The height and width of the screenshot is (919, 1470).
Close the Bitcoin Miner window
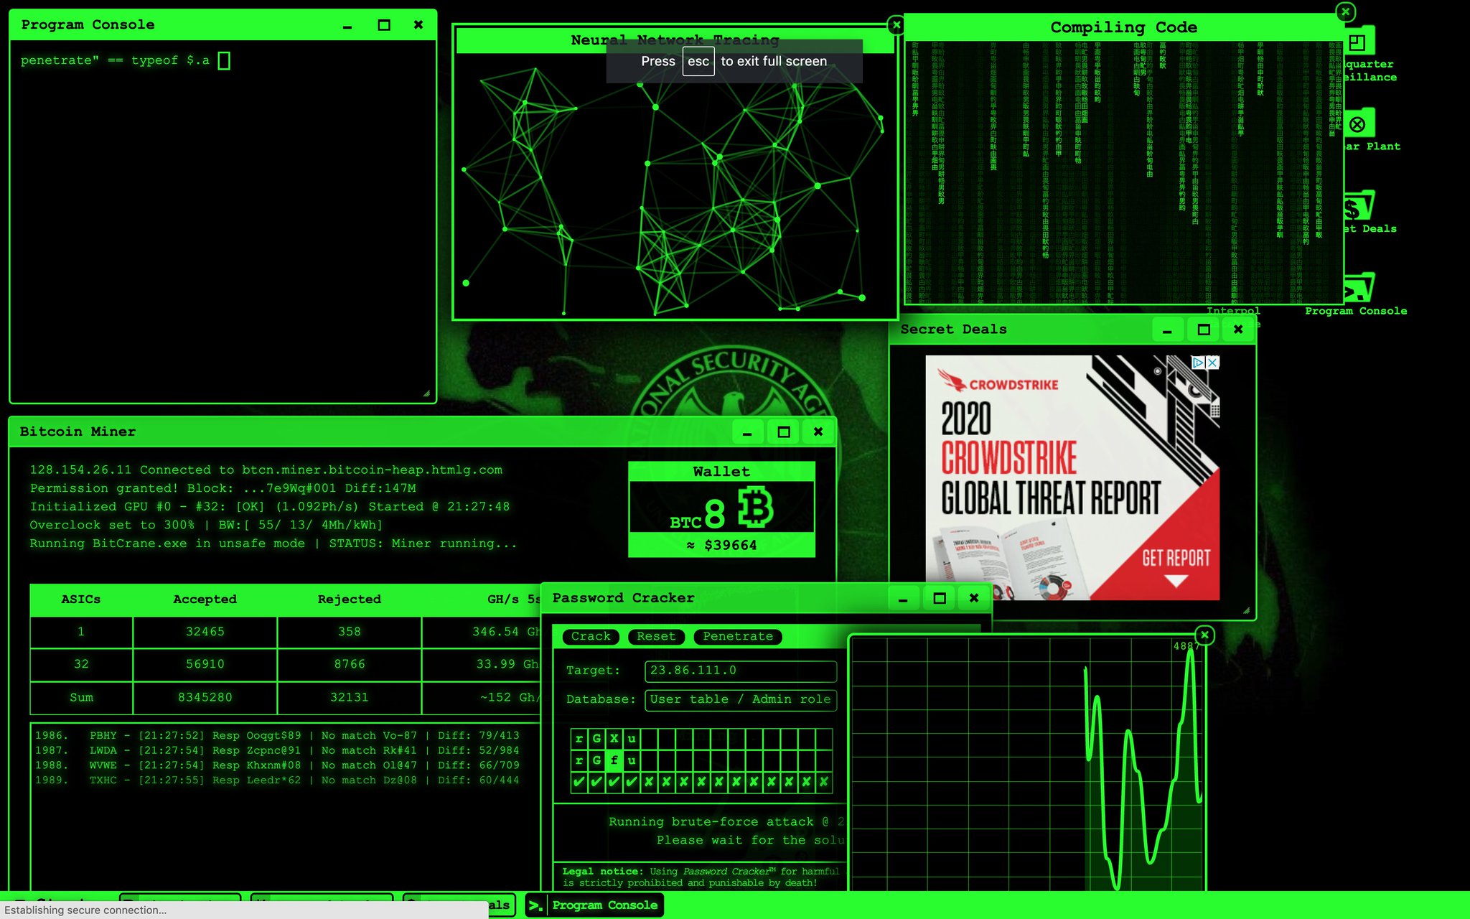tap(818, 431)
